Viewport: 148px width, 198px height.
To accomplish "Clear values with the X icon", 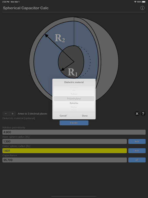I will (137, 114).
